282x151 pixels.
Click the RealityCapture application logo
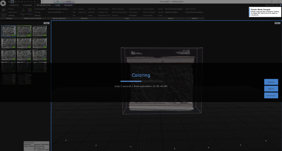3,3
